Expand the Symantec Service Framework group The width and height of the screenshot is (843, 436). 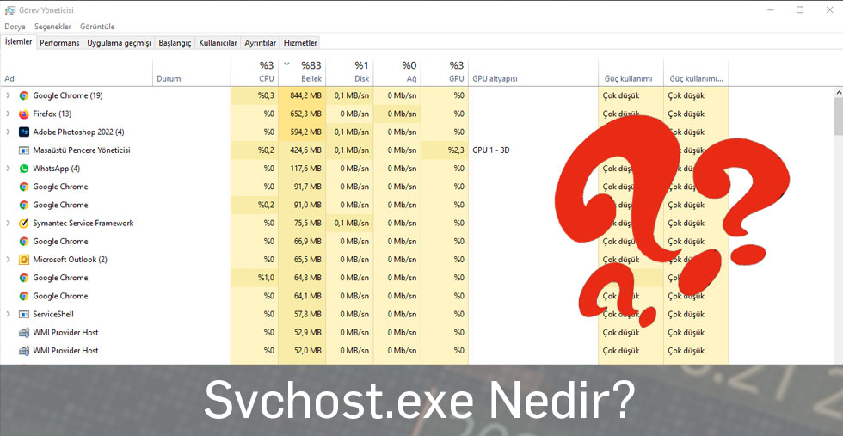(x=8, y=223)
